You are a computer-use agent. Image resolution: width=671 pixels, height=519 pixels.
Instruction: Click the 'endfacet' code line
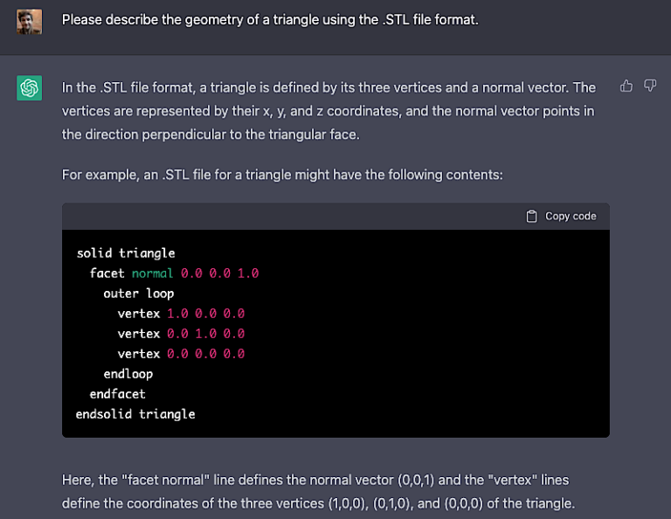[x=117, y=394]
